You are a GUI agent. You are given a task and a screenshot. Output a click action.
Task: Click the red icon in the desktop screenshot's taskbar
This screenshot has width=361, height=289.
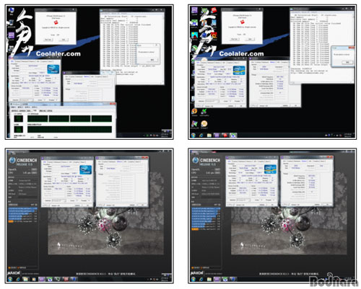point(225,135)
